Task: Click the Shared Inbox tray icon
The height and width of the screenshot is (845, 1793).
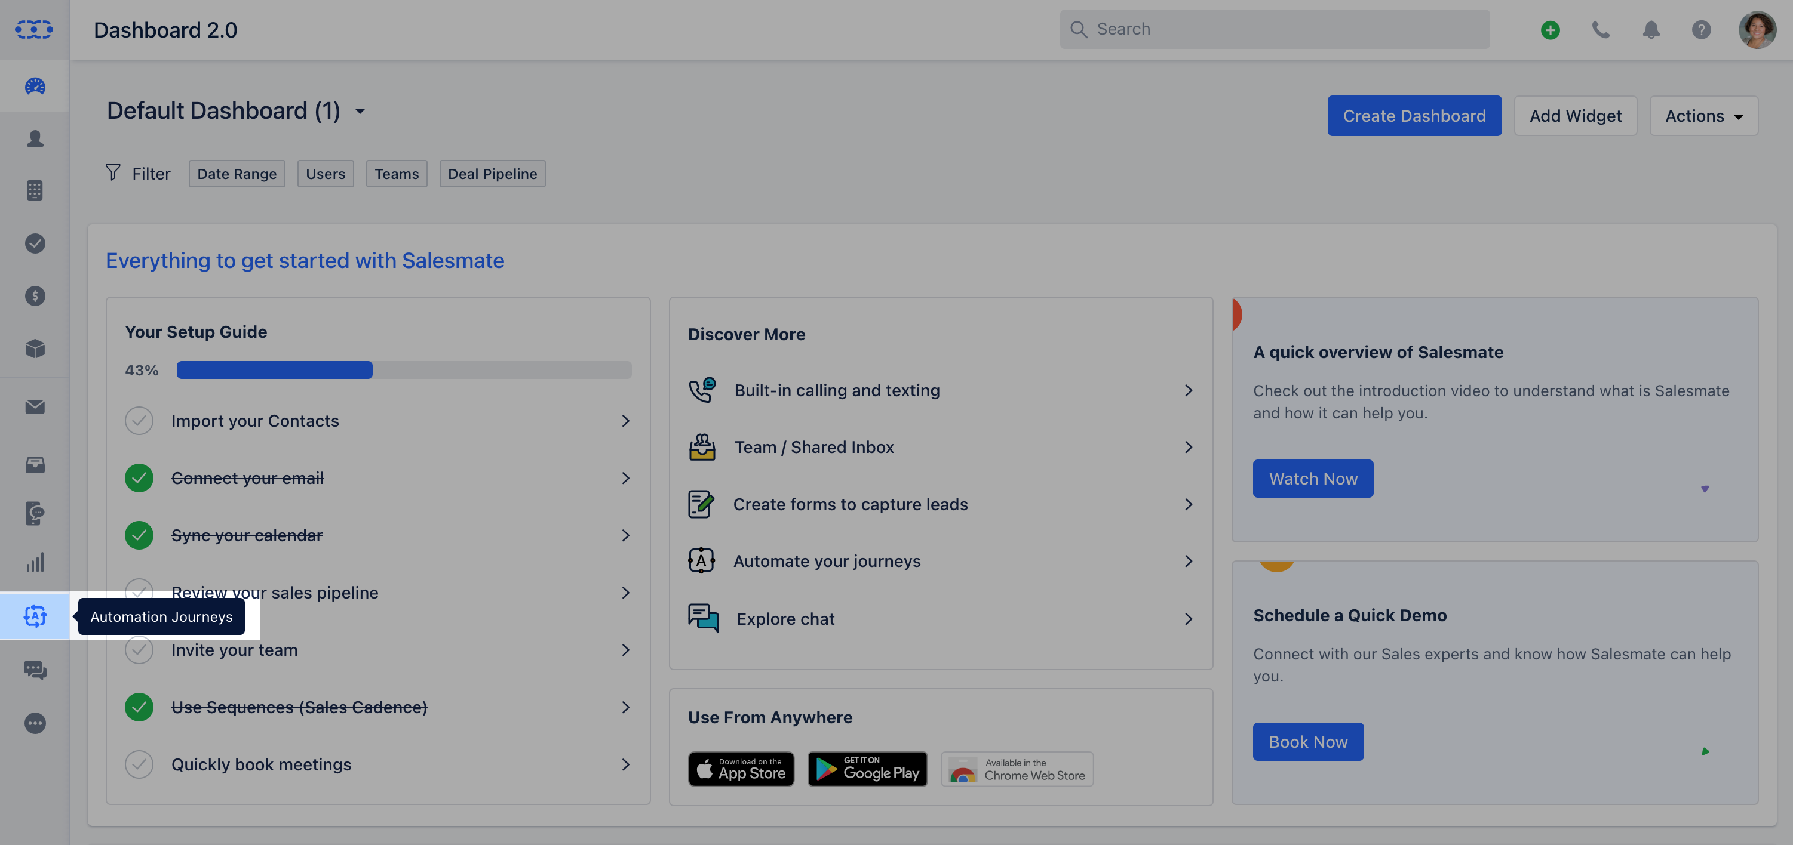Action: click(702, 447)
